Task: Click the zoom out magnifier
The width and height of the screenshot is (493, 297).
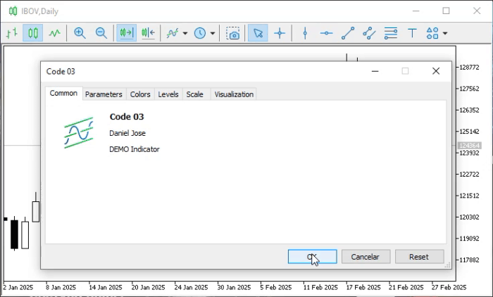Action: pyautogui.click(x=101, y=33)
